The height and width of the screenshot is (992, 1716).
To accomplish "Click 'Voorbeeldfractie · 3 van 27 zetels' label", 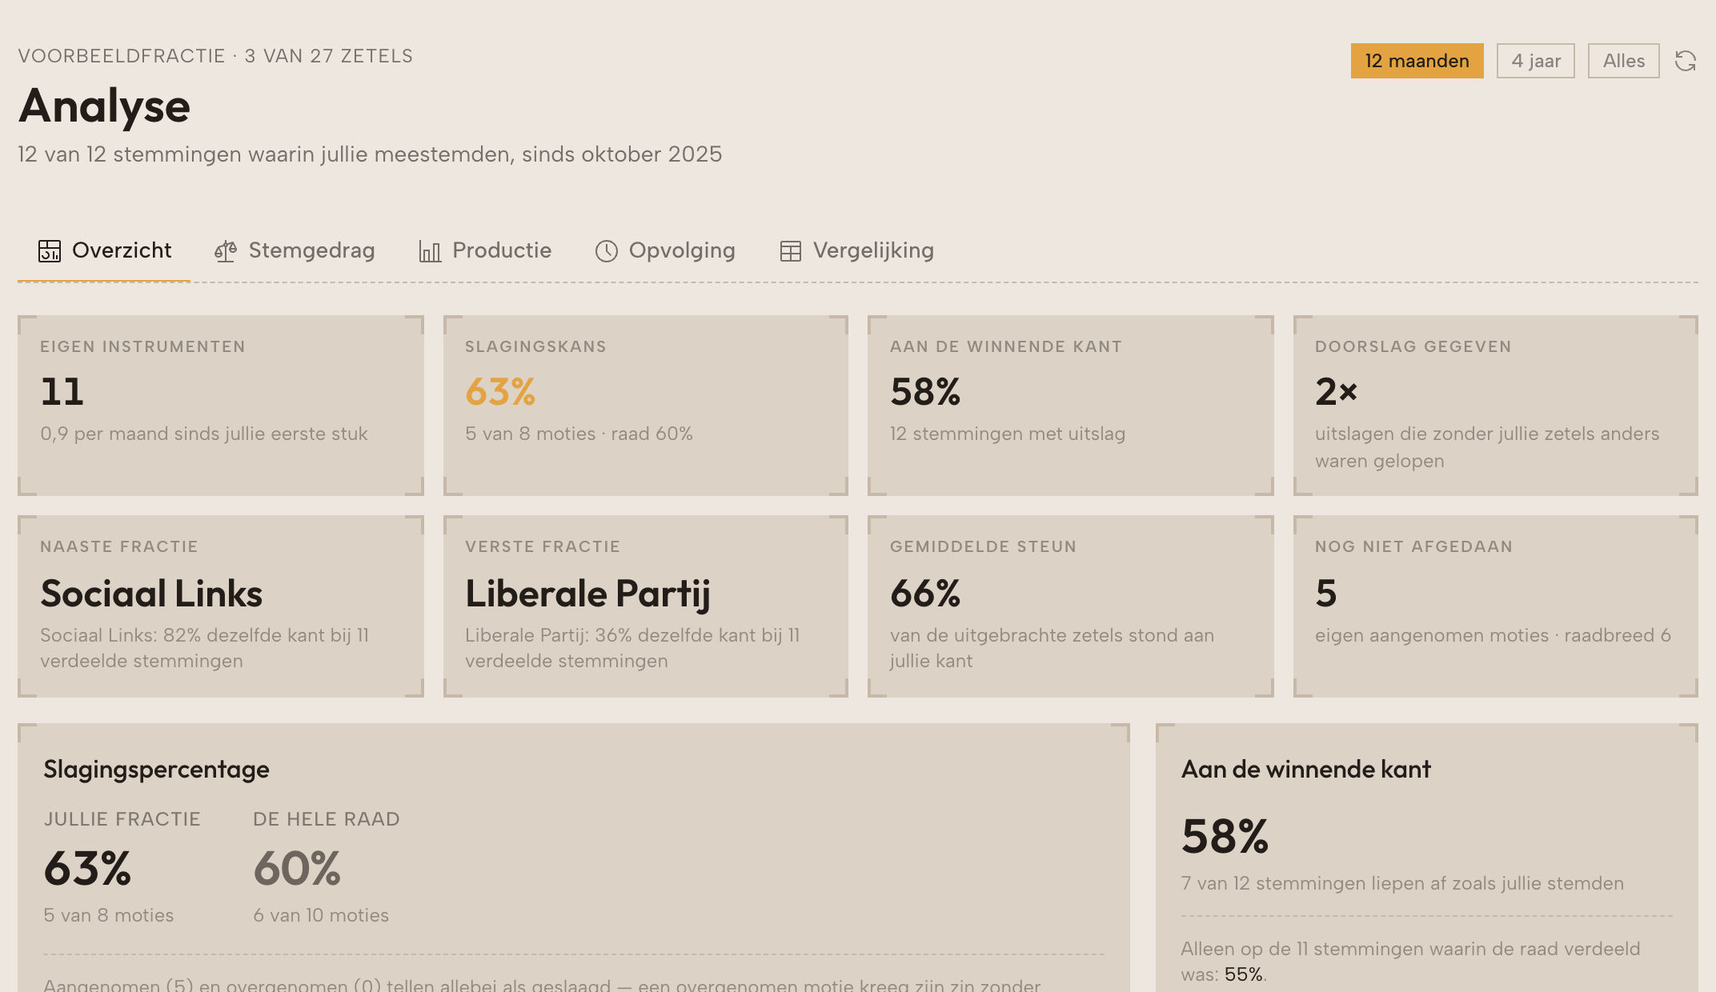I will tap(215, 56).
